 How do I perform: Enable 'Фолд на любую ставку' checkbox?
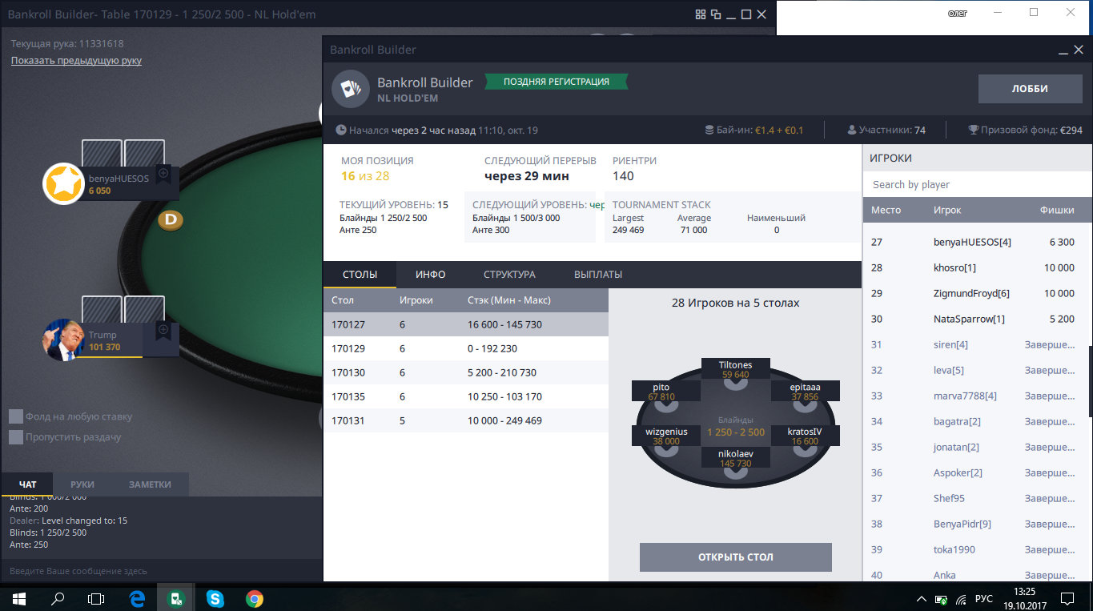(16, 416)
